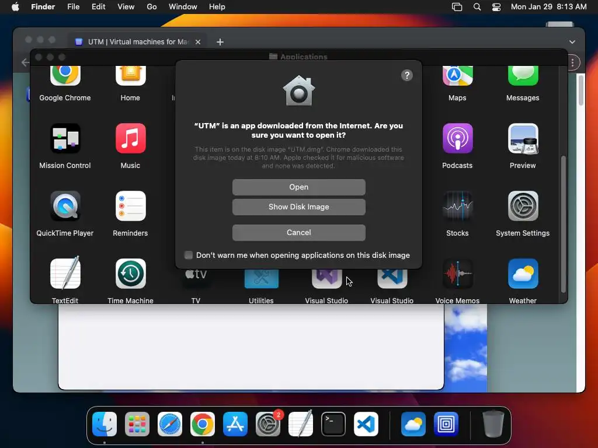The height and width of the screenshot is (448, 598).
Task: Open Safari from the Dock
Action: pos(170,424)
